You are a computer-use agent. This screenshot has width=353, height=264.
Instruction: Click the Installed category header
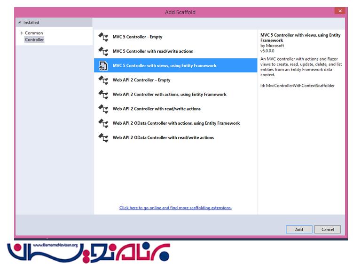[x=54, y=22]
